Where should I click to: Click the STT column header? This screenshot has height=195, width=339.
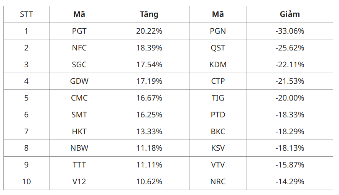[x=26, y=14]
